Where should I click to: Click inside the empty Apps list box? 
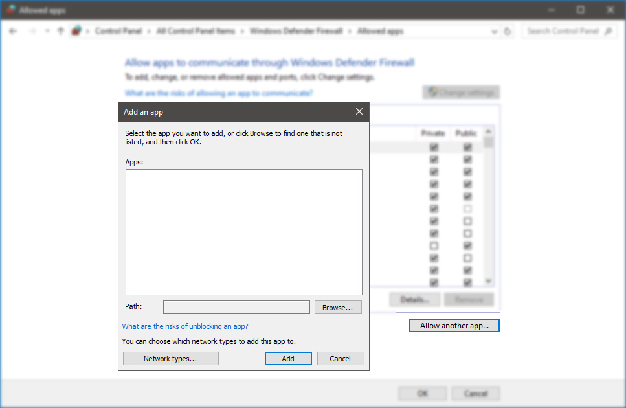tap(244, 232)
